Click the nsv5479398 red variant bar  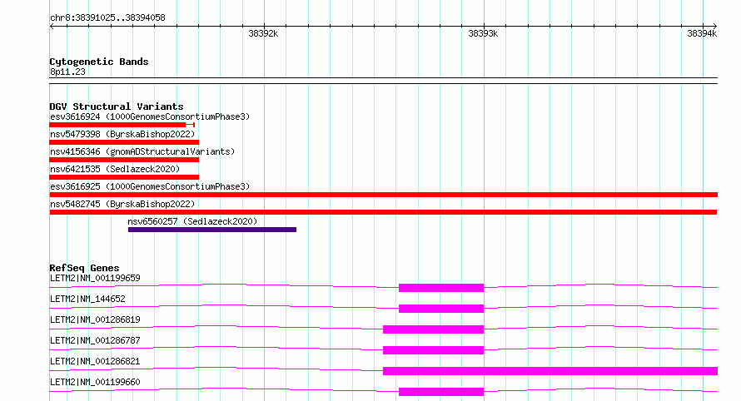pyautogui.click(x=124, y=142)
